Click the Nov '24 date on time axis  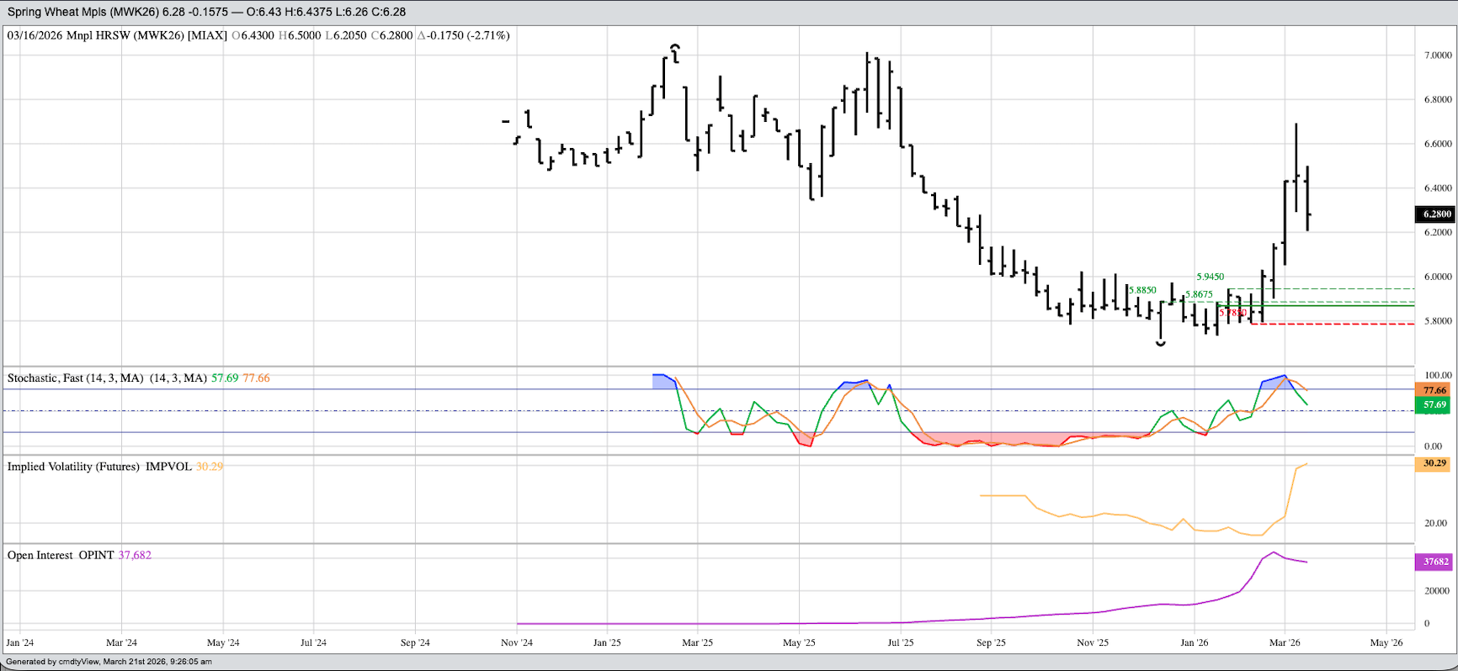pos(516,642)
